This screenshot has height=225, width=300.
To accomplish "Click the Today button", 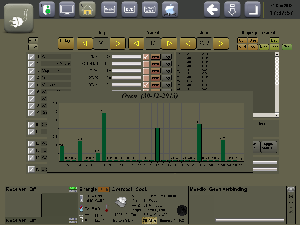I will (66, 43).
